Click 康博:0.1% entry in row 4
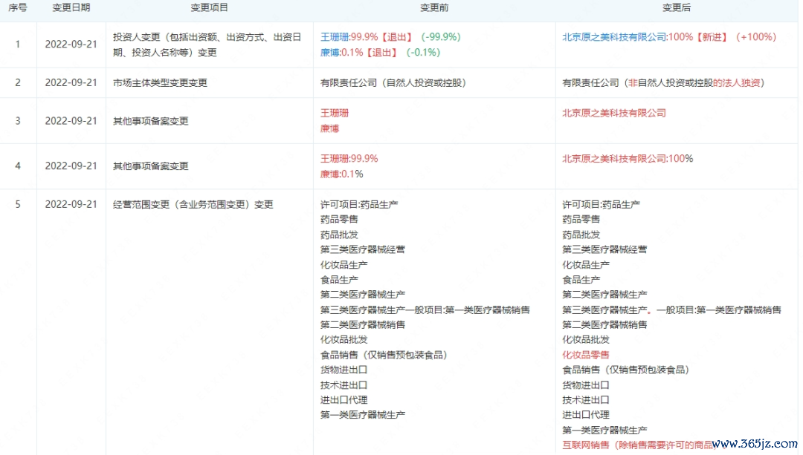Screen dimensions: 803x455 [x=341, y=174]
